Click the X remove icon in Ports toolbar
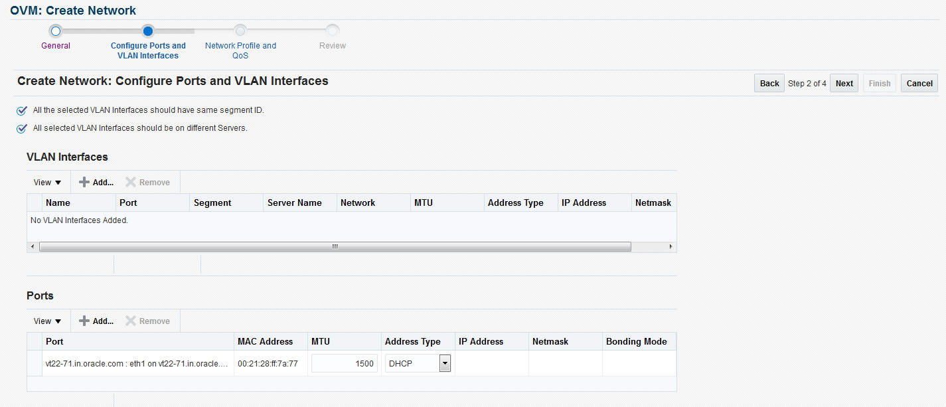The height and width of the screenshot is (407, 946). [131, 321]
